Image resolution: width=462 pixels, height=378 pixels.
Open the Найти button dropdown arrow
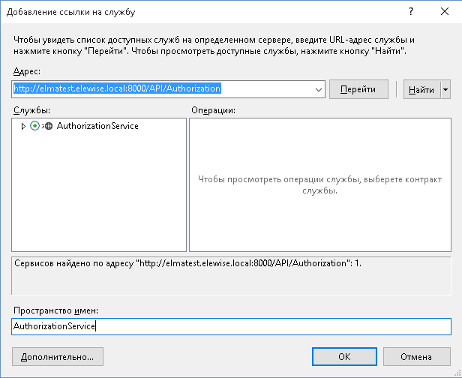coord(445,89)
